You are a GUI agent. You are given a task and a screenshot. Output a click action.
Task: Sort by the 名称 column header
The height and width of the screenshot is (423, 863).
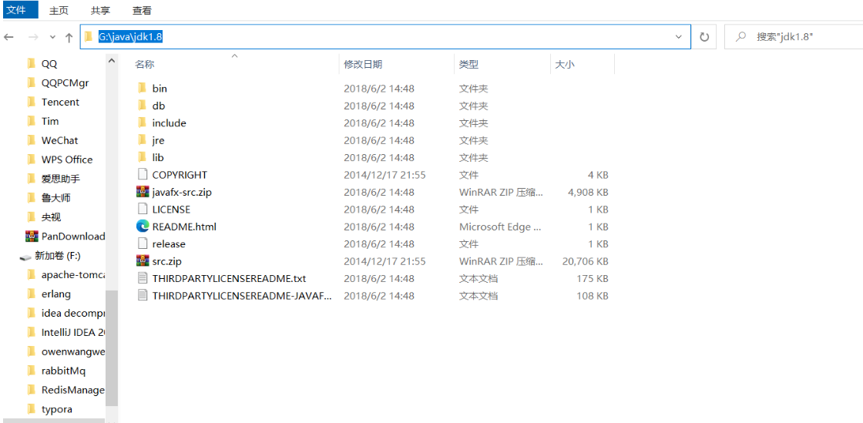pos(145,65)
